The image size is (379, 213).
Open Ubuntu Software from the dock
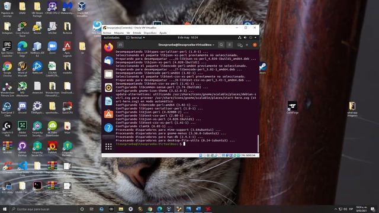[x=108, y=114]
